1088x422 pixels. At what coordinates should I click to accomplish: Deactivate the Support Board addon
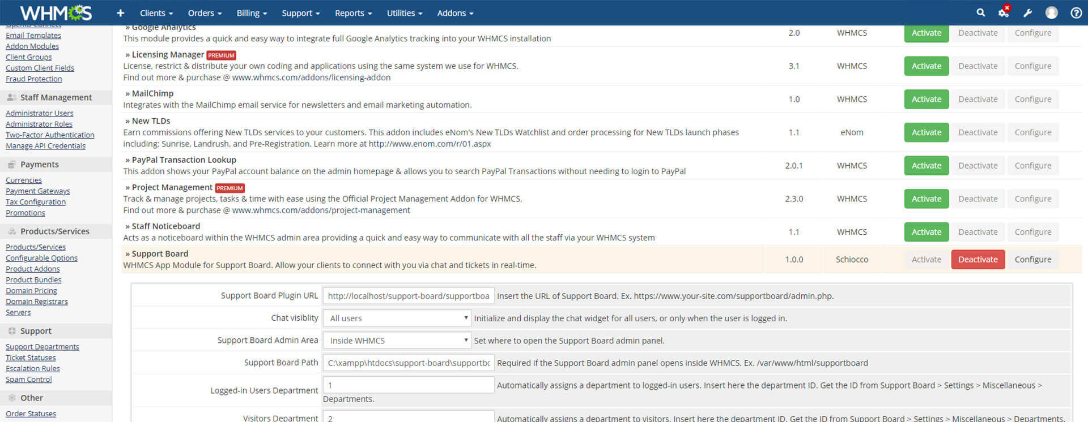click(x=977, y=260)
